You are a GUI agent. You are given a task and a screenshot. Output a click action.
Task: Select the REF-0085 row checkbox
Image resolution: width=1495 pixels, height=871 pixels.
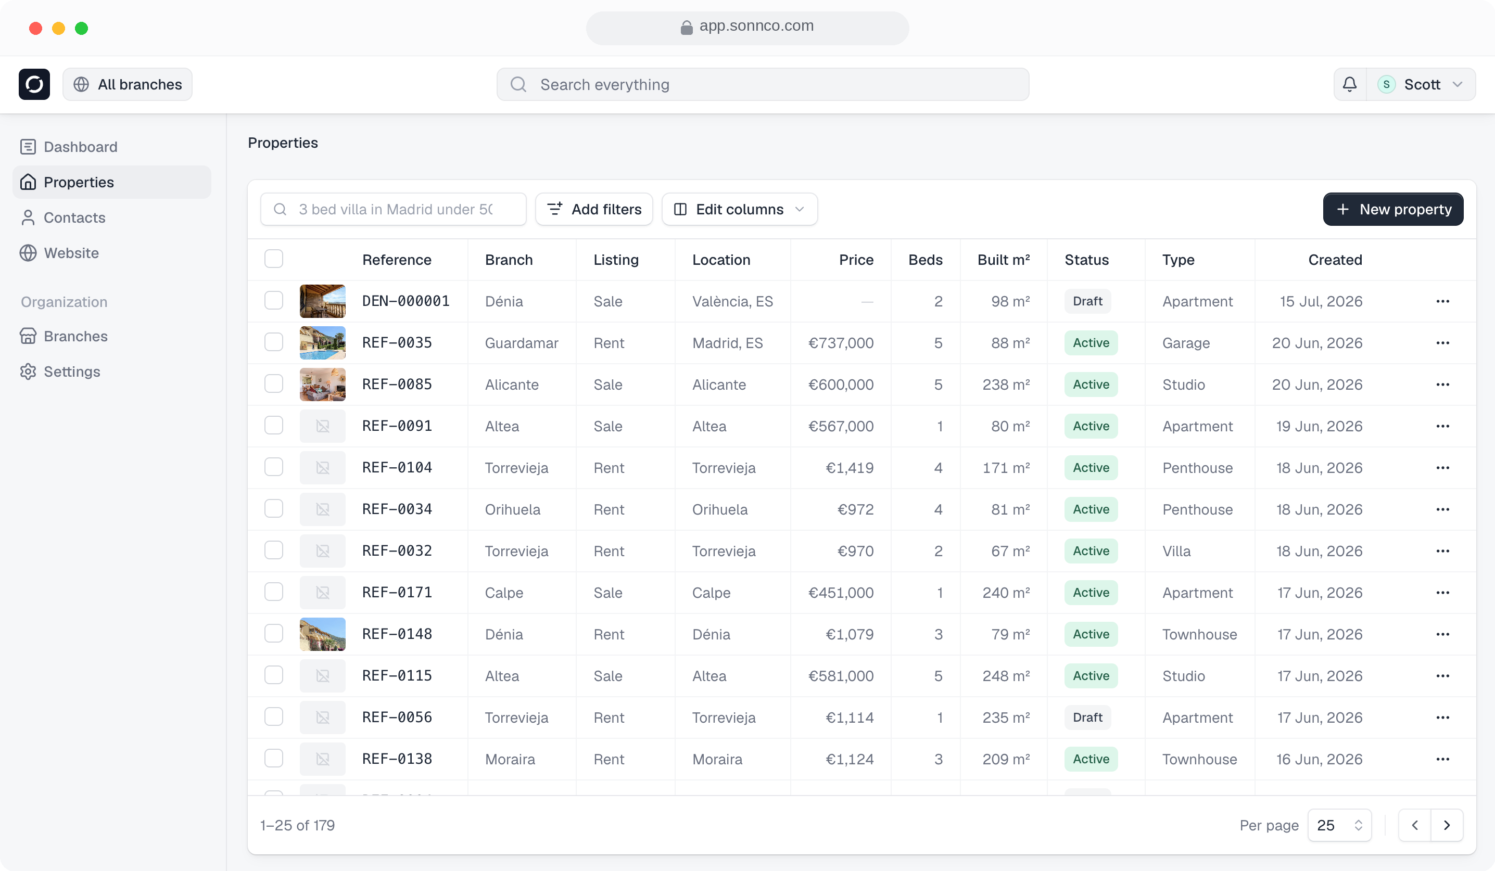pos(273,383)
